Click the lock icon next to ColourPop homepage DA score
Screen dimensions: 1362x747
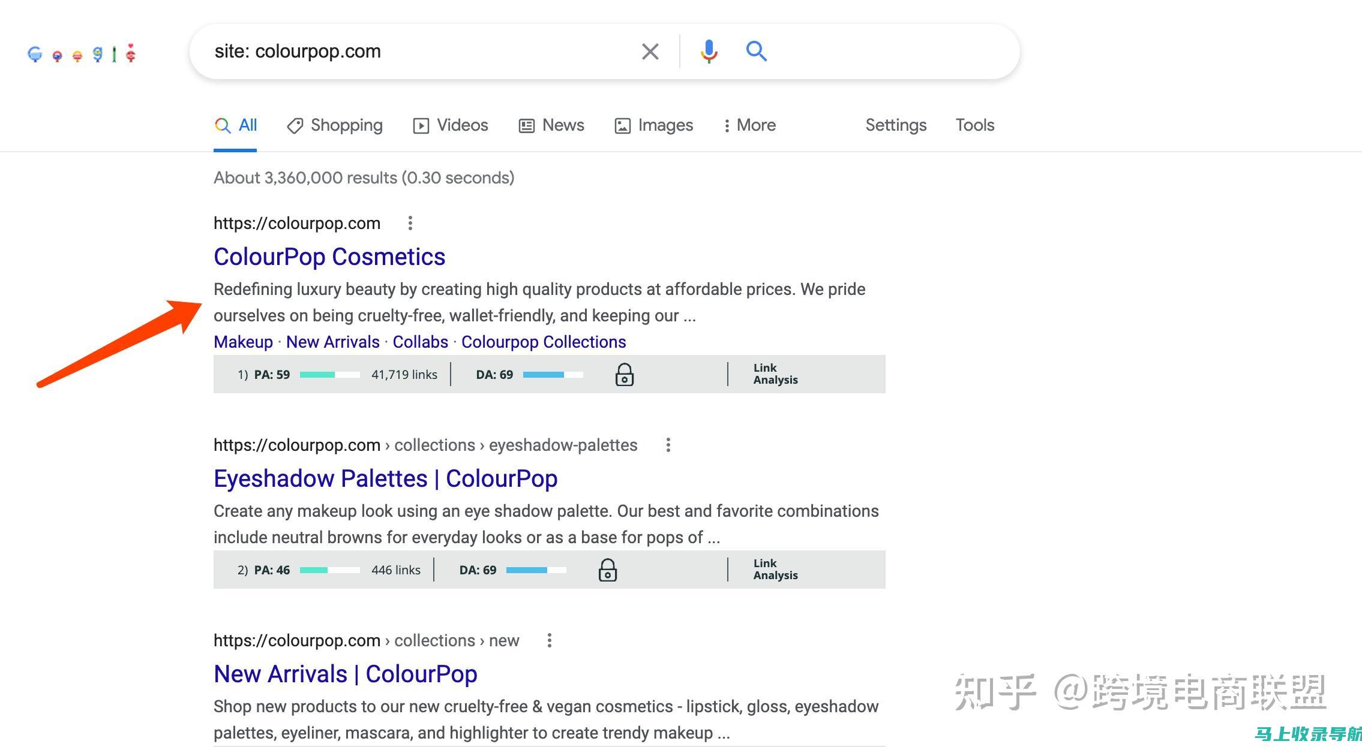pos(625,375)
